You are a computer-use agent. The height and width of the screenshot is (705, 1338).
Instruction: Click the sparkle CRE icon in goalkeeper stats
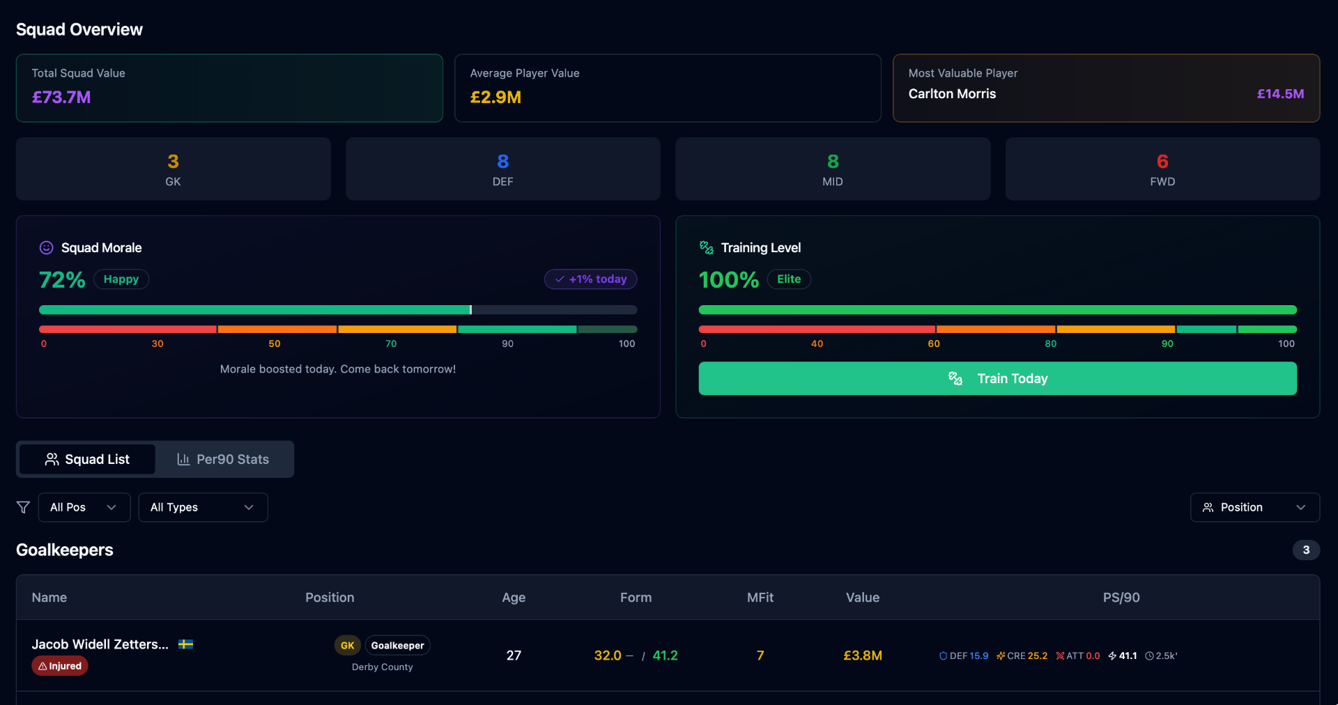[1000, 656]
